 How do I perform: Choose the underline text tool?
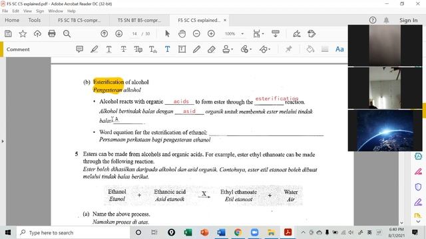click(x=108, y=49)
